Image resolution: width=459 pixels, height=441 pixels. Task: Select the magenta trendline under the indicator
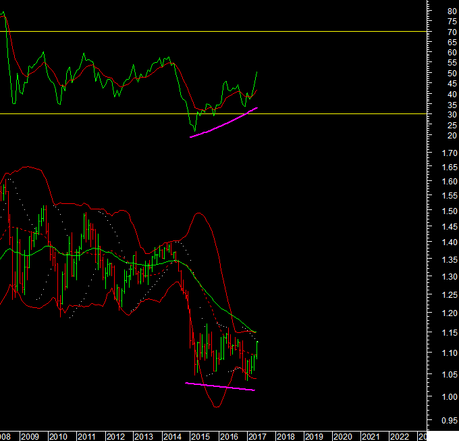click(223, 124)
